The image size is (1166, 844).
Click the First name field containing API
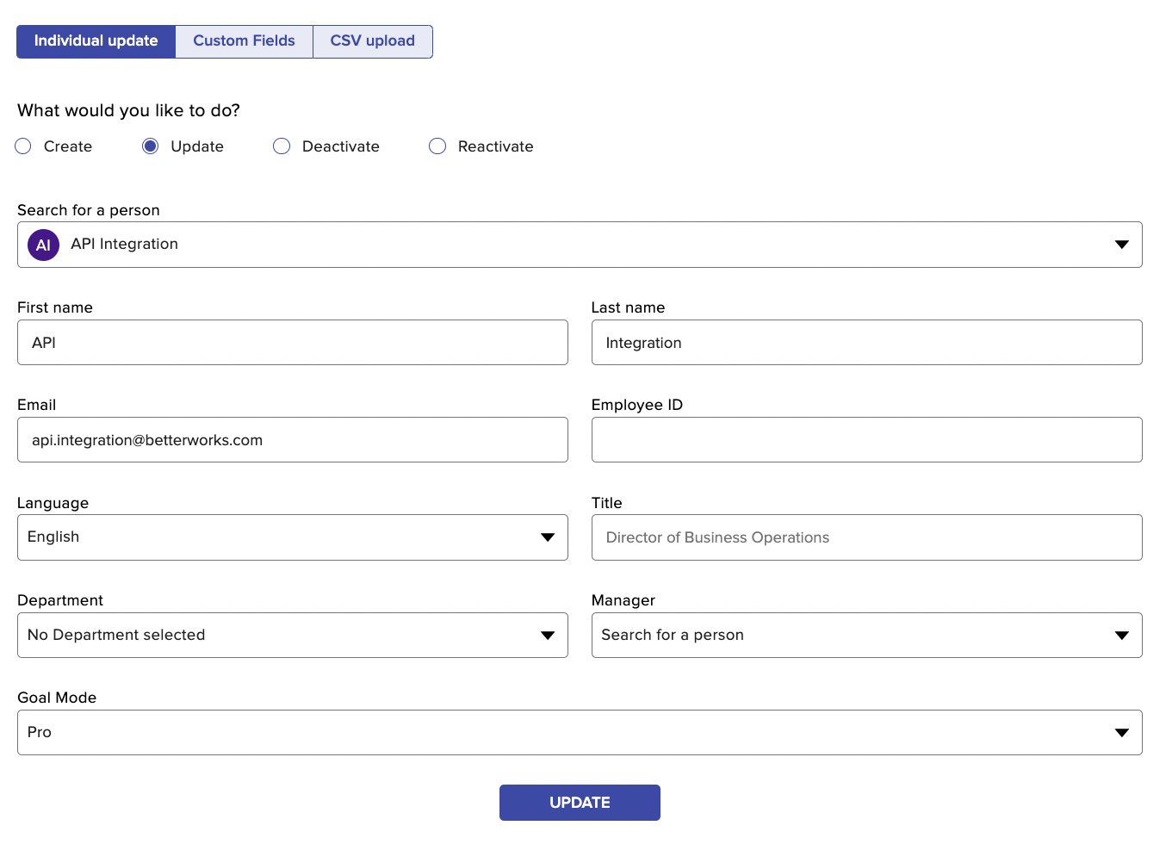(x=293, y=343)
